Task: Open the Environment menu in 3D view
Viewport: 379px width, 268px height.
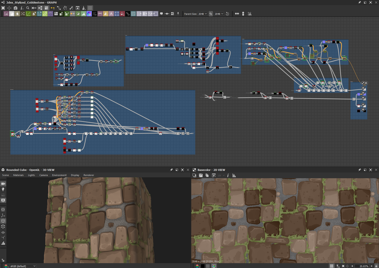Action: 59,175
